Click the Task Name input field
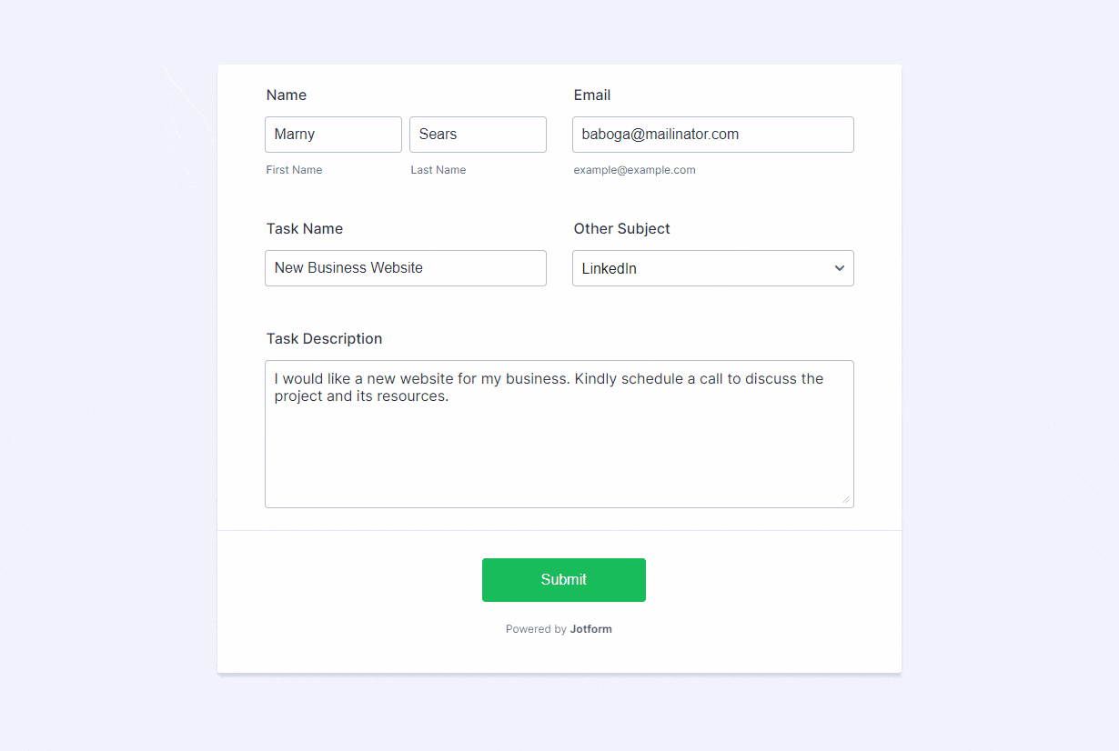Image resolution: width=1119 pixels, height=751 pixels. (x=405, y=268)
